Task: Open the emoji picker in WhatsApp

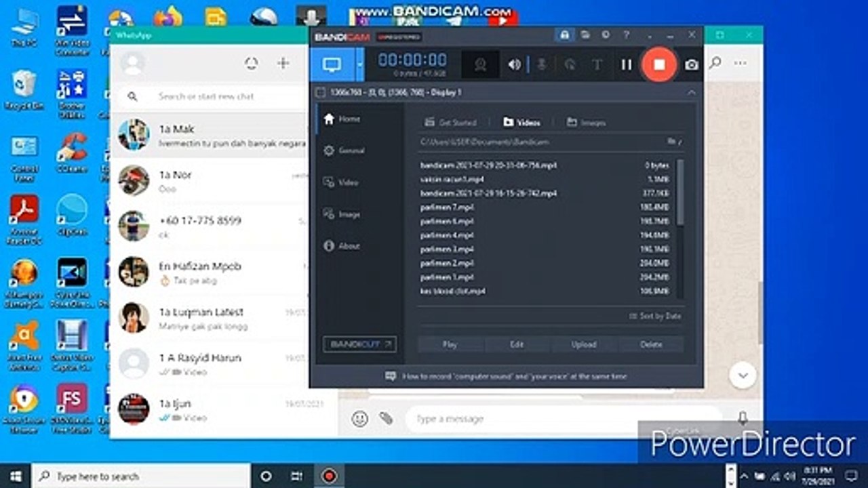Action: point(360,419)
